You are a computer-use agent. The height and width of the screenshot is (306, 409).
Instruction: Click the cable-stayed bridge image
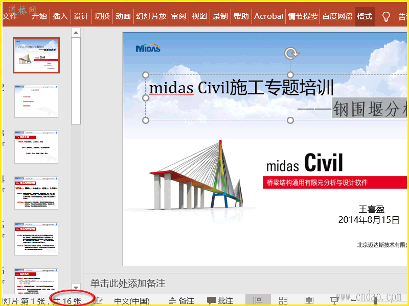[196, 175]
